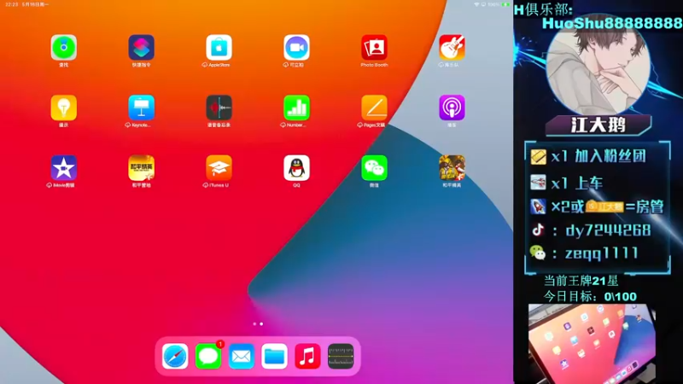Open the 和平营地 app

141,167
